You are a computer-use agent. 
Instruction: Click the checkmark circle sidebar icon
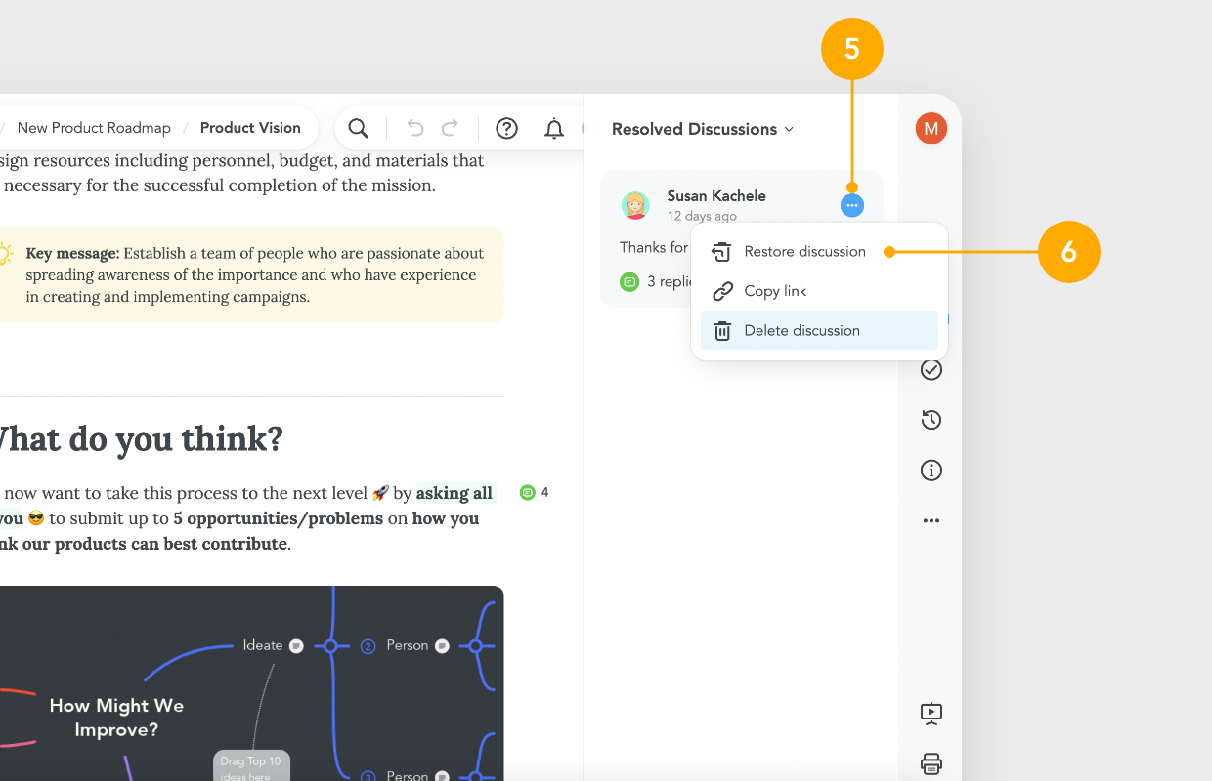coord(931,370)
